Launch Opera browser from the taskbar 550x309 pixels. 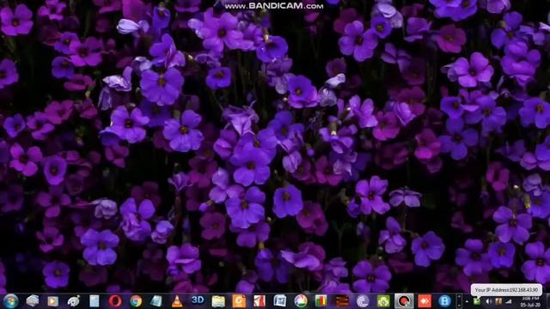tap(115, 301)
